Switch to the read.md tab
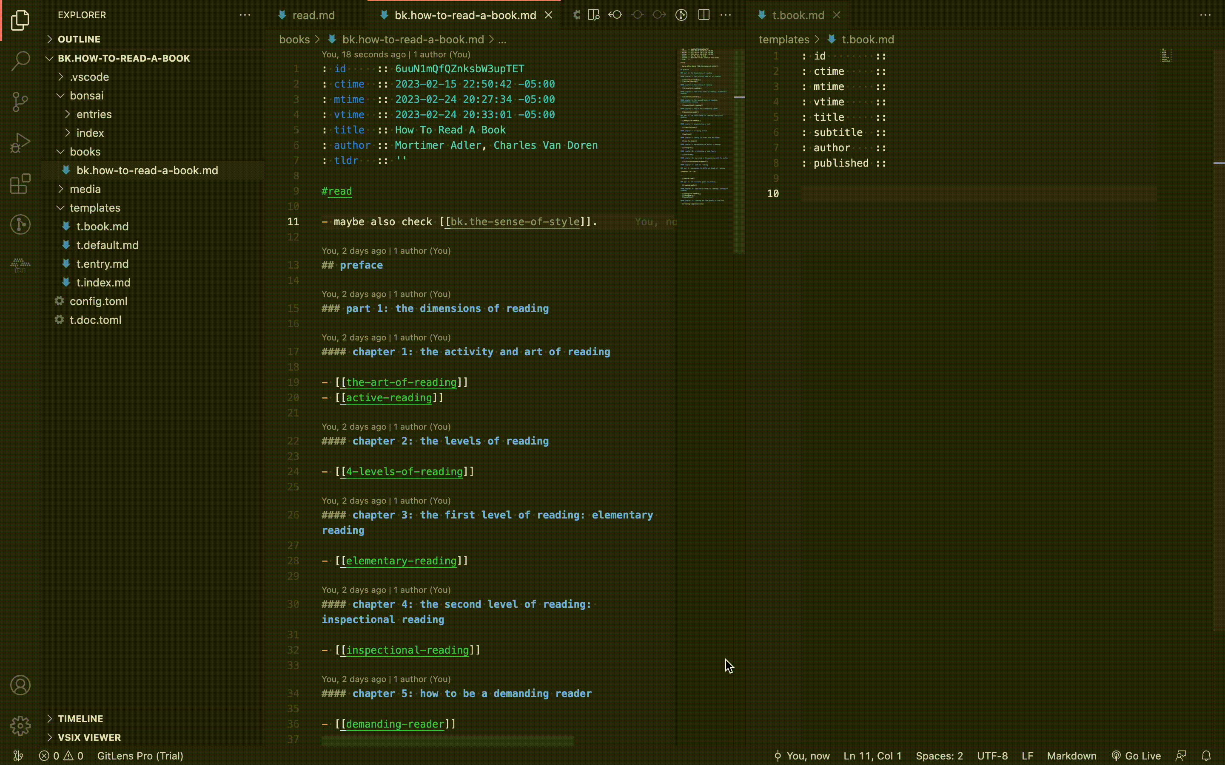 pos(313,15)
